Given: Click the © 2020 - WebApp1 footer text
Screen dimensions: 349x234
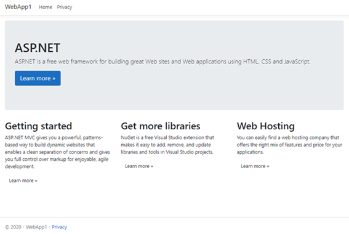Looking at the screenshot, I should point(26,227).
